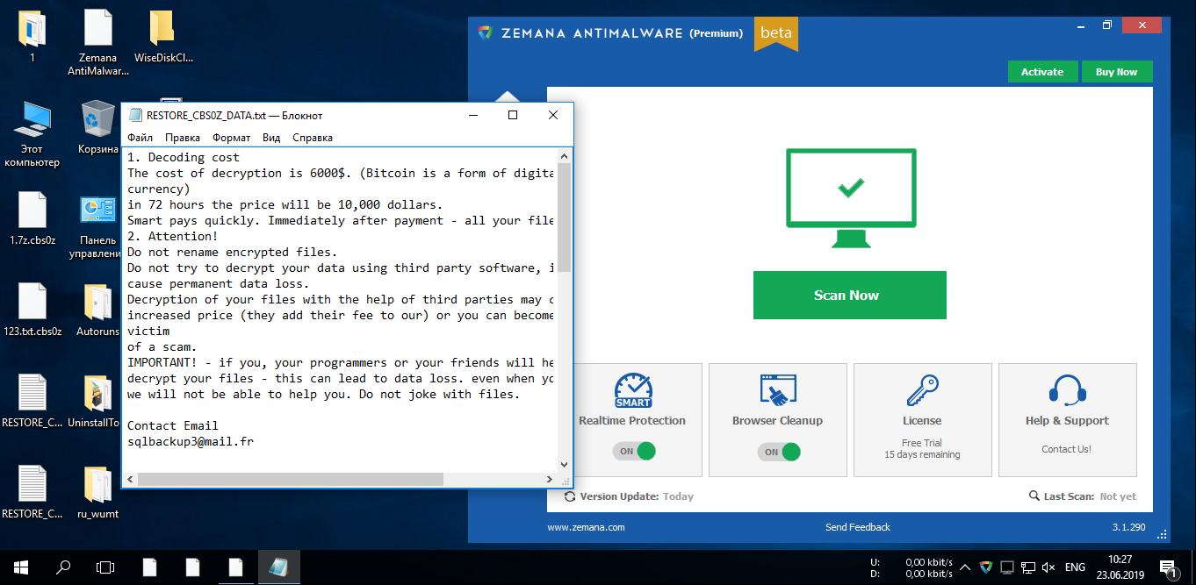The width and height of the screenshot is (1196, 585).
Task: Select the folder named 1 on desktop
Action: 32,37
